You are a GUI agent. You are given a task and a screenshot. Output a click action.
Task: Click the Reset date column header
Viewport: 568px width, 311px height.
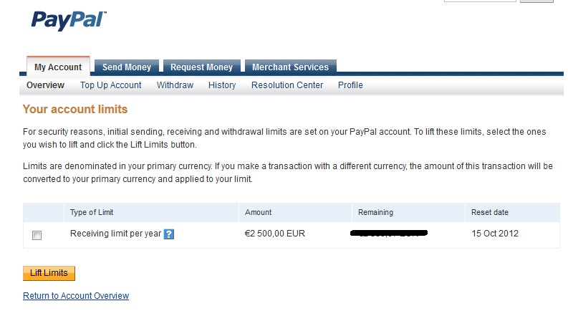[x=490, y=212]
